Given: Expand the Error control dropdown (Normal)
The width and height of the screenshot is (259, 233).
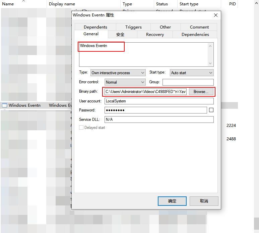Looking at the screenshot, I should 125,82.
